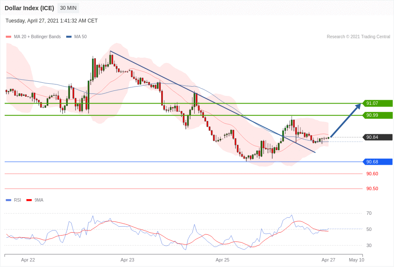Click the RSI 70 level label
The image size is (394, 267).
pyautogui.click(x=369, y=213)
